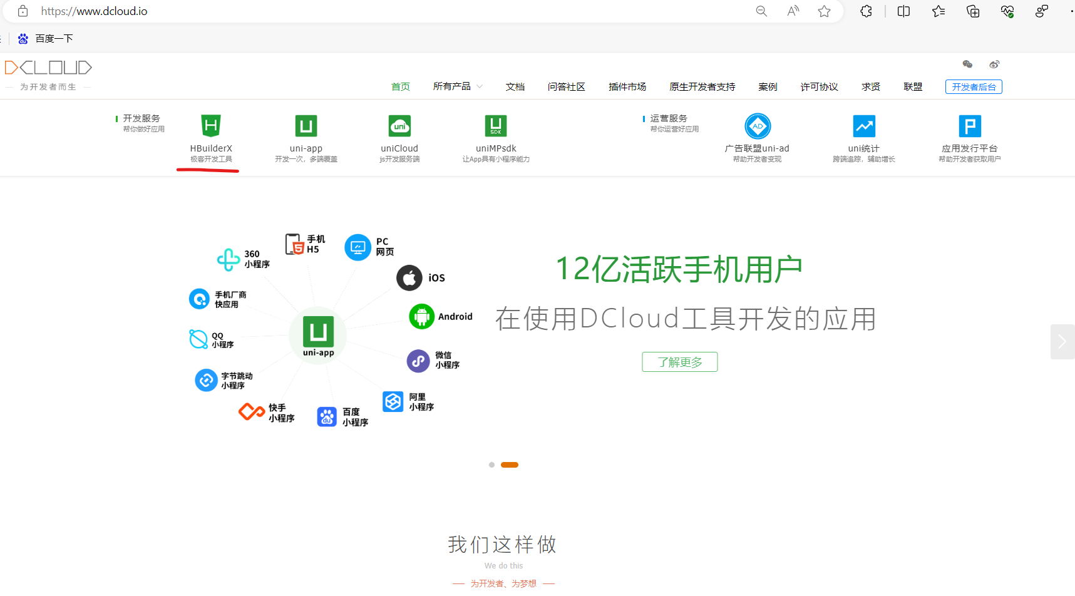
Task: Open the uni-app product icon in services bar
Action: point(306,126)
